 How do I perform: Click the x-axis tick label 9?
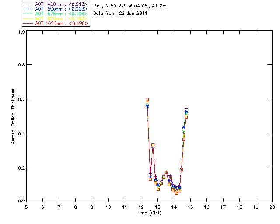click(92, 207)
